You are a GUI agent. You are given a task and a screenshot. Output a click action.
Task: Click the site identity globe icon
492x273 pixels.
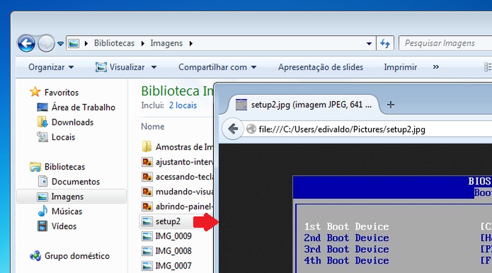point(251,129)
